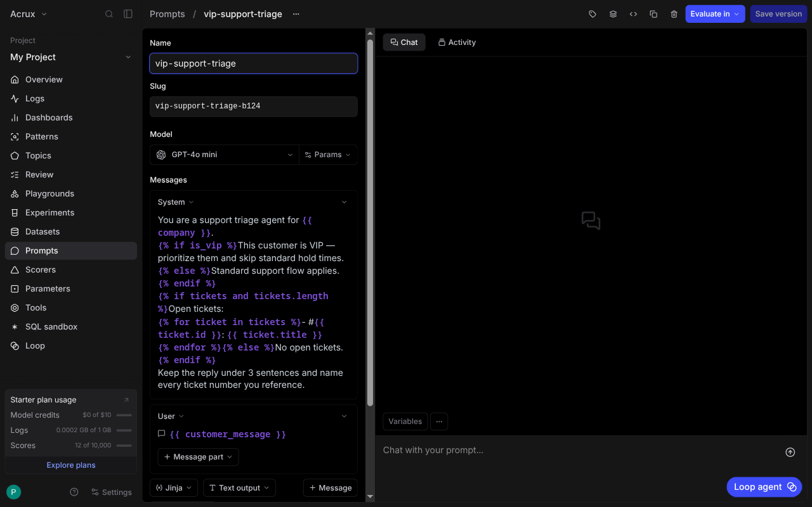Open Tools page
The height and width of the screenshot is (507, 812).
pyautogui.click(x=71, y=308)
